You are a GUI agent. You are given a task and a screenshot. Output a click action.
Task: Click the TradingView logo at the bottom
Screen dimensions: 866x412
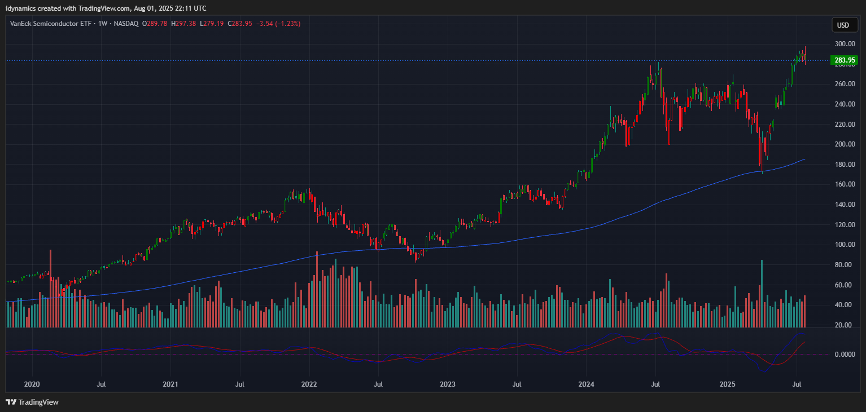click(32, 402)
